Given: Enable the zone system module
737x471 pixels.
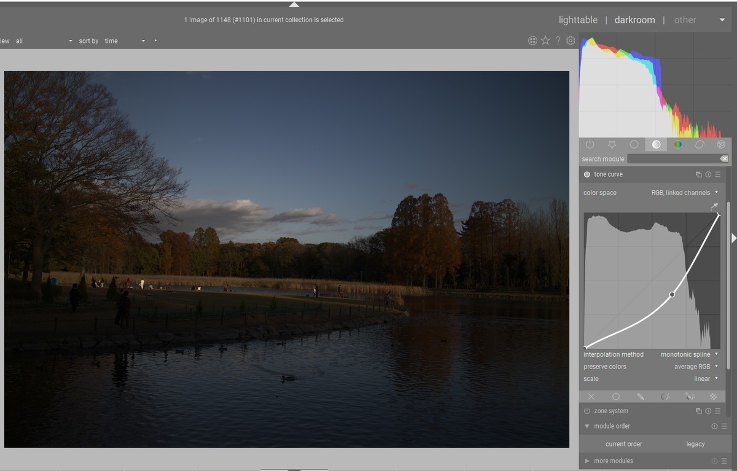Looking at the screenshot, I should click(587, 411).
